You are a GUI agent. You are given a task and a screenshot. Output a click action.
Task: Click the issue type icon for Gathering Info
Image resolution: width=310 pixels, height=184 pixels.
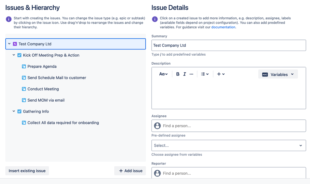click(x=20, y=111)
